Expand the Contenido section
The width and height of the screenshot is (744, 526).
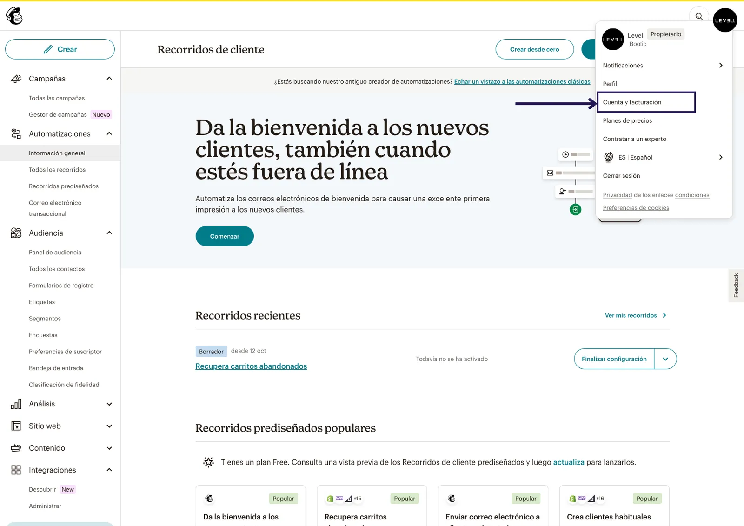[109, 448]
